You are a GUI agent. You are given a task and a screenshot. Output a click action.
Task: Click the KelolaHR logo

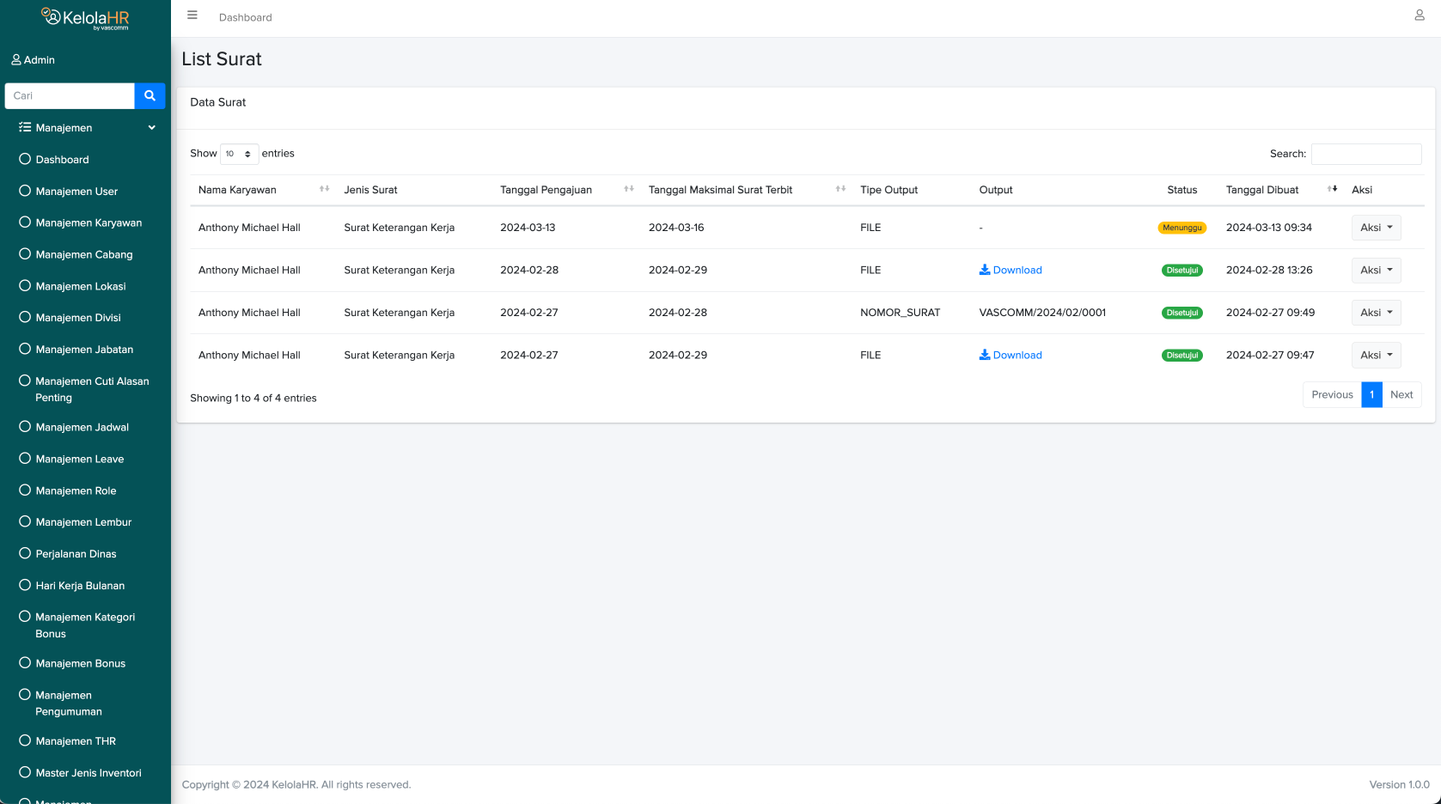tap(85, 18)
